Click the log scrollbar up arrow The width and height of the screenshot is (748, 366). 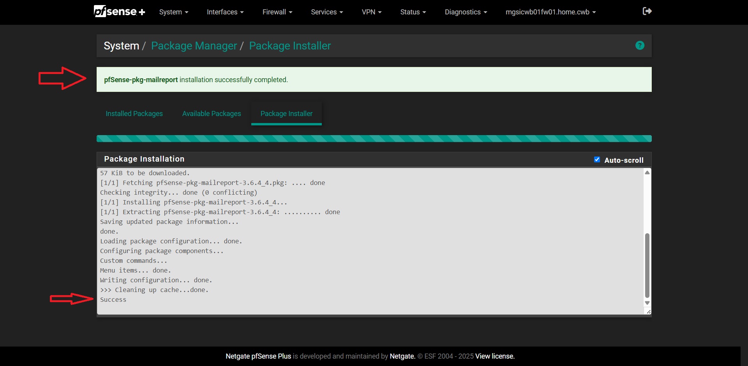647,172
